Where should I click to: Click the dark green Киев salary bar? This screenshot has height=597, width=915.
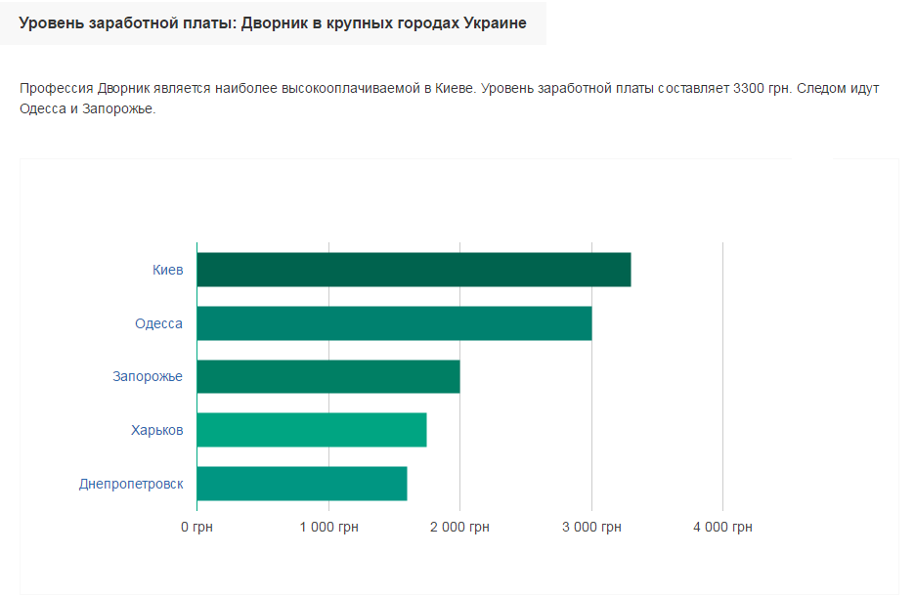[x=414, y=270]
